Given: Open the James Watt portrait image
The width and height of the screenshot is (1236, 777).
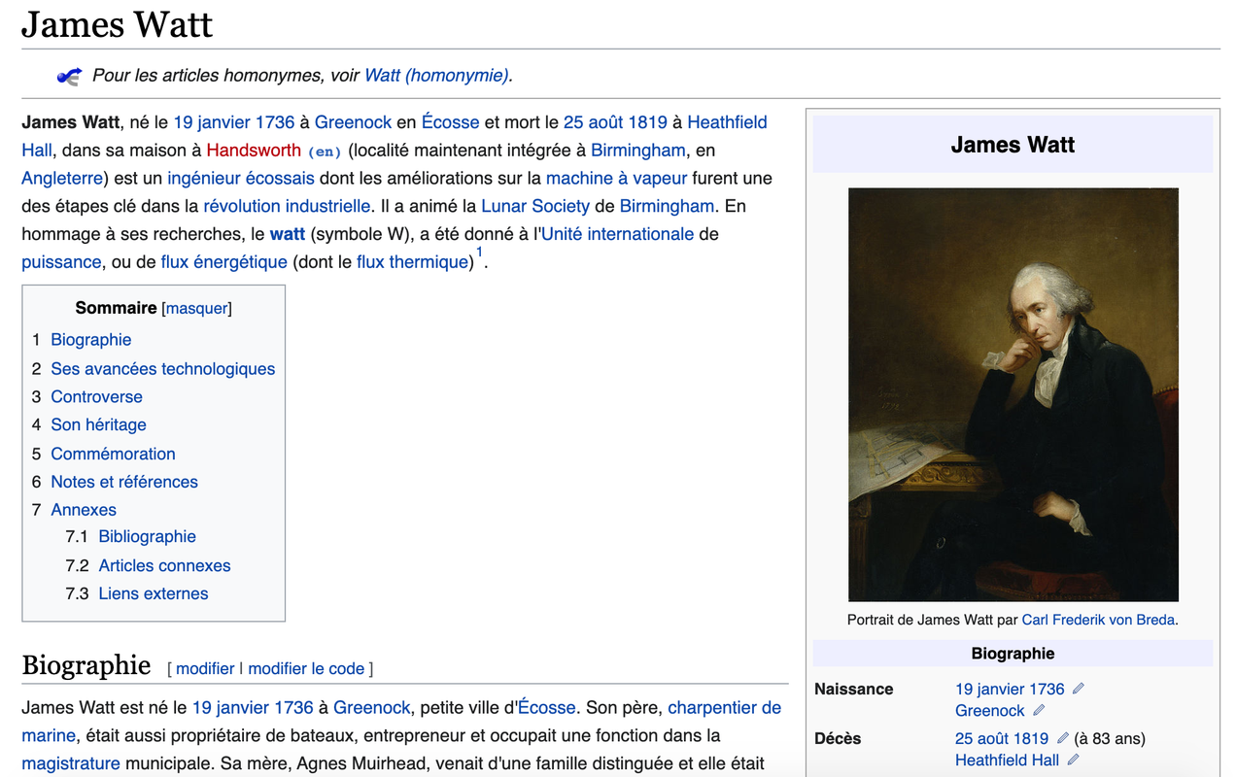Looking at the screenshot, I should tap(1013, 394).
